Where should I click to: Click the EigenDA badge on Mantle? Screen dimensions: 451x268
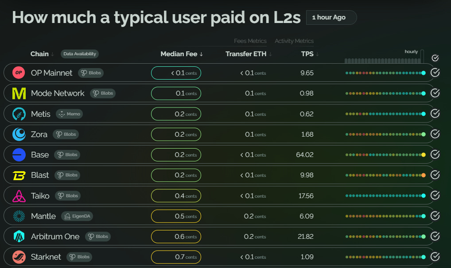(x=77, y=216)
